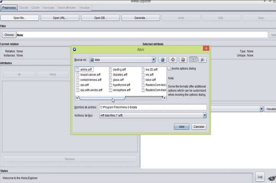
Task: Open the Log button in status bar
Action: click(260, 177)
